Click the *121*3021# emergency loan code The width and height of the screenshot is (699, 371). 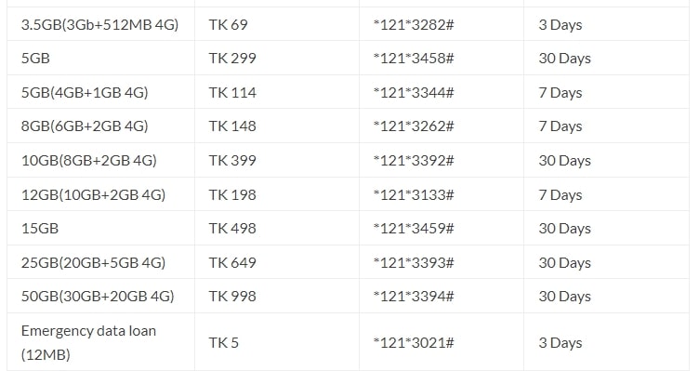click(414, 342)
